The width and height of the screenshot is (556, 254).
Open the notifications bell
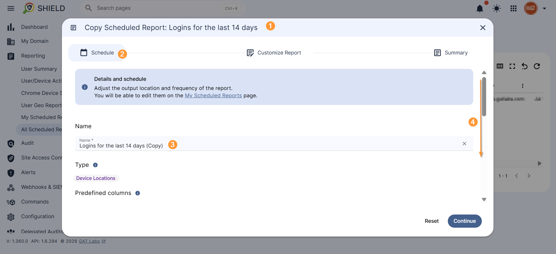point(480,8)
